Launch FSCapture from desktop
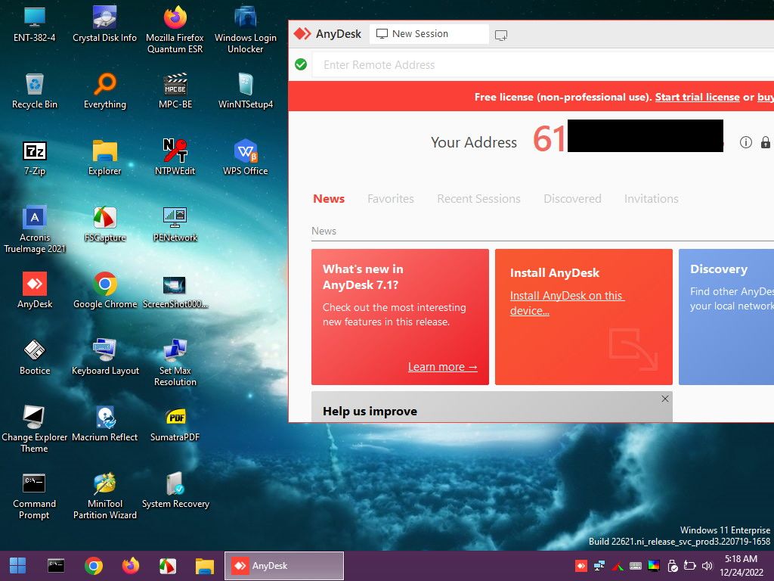 click(x=104, y=224)
